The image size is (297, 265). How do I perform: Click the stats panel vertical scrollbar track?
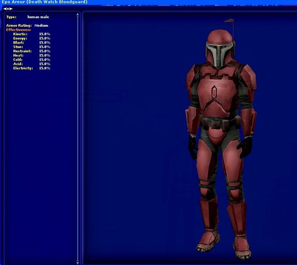(78, 139)
